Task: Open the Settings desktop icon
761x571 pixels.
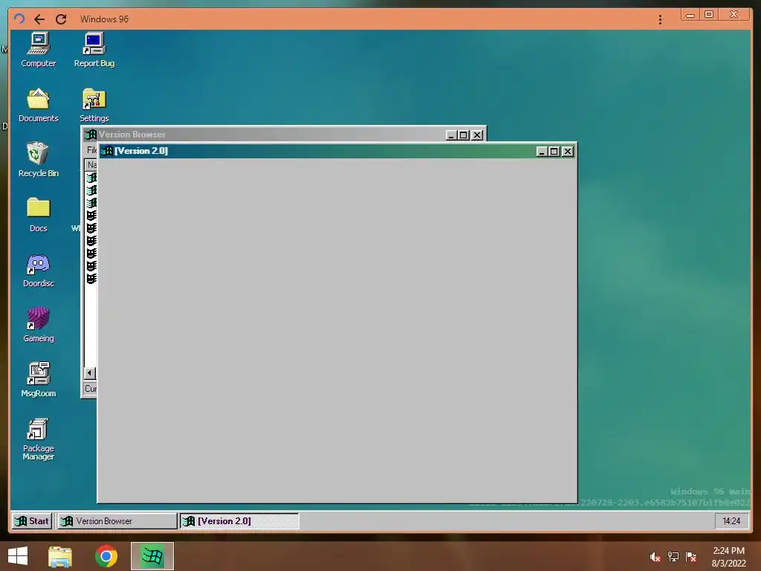Action: click(x=94, y=105)
